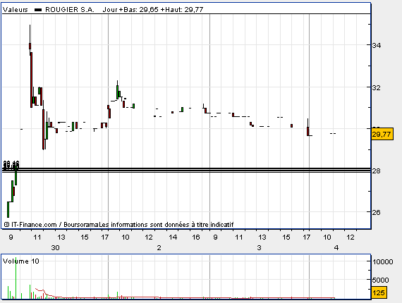Click the ROUGIER S.A. title text

click(x=70, y=10)
